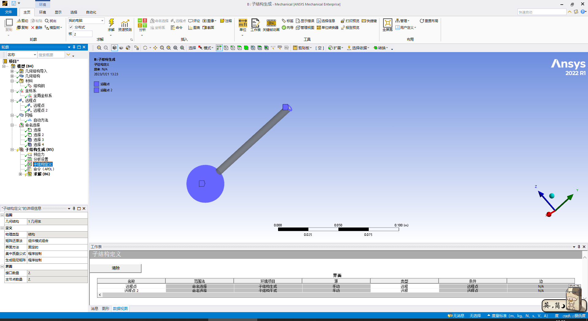
Task: Select the 注释 annotation insert icon
Action: (226, 21)
